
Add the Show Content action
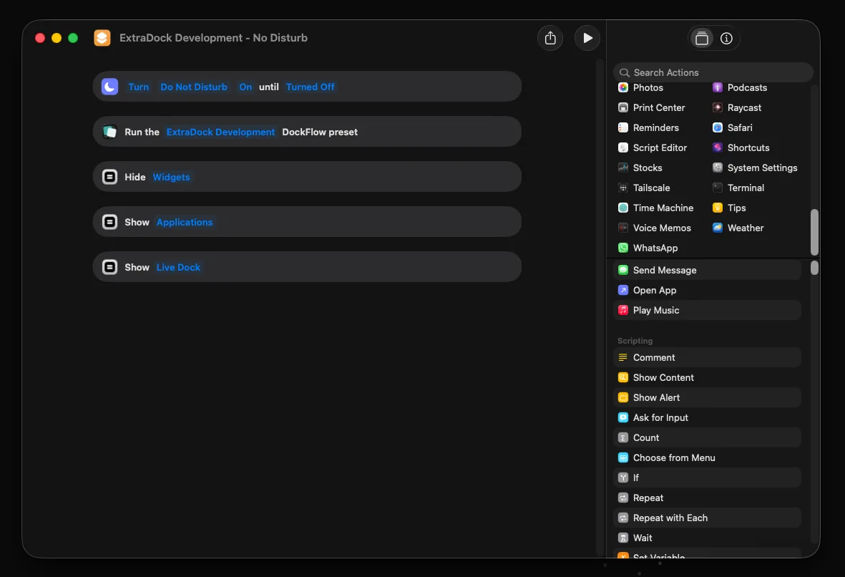click(707, 377)
